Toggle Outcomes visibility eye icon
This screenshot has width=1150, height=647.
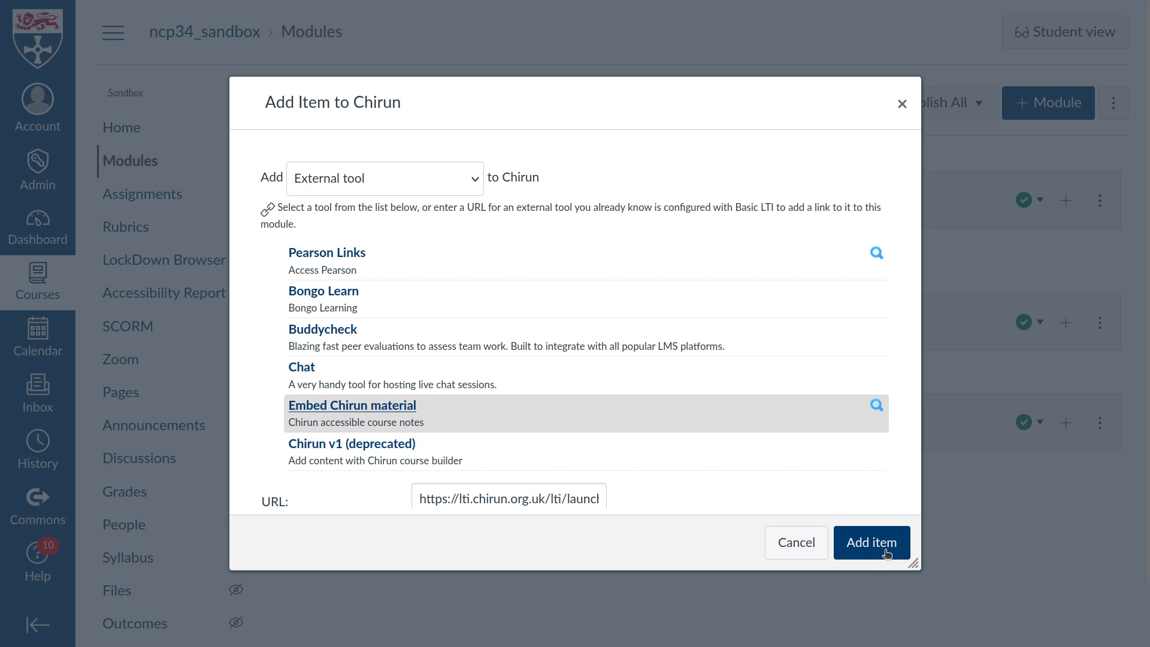pyautogui.click(x=236, y=622)
